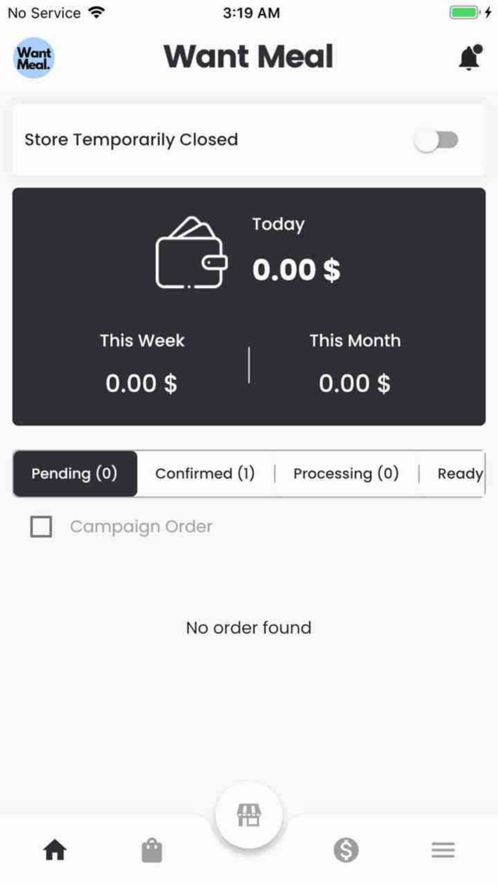Select the Ready orders tab

[x=460, y=474]
